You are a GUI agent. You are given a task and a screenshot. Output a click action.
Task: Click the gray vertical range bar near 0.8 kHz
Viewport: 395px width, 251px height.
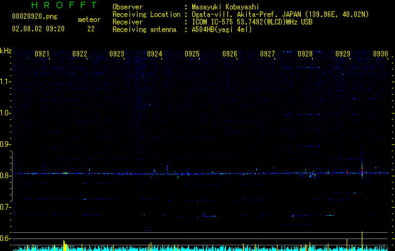click(12, 176)
